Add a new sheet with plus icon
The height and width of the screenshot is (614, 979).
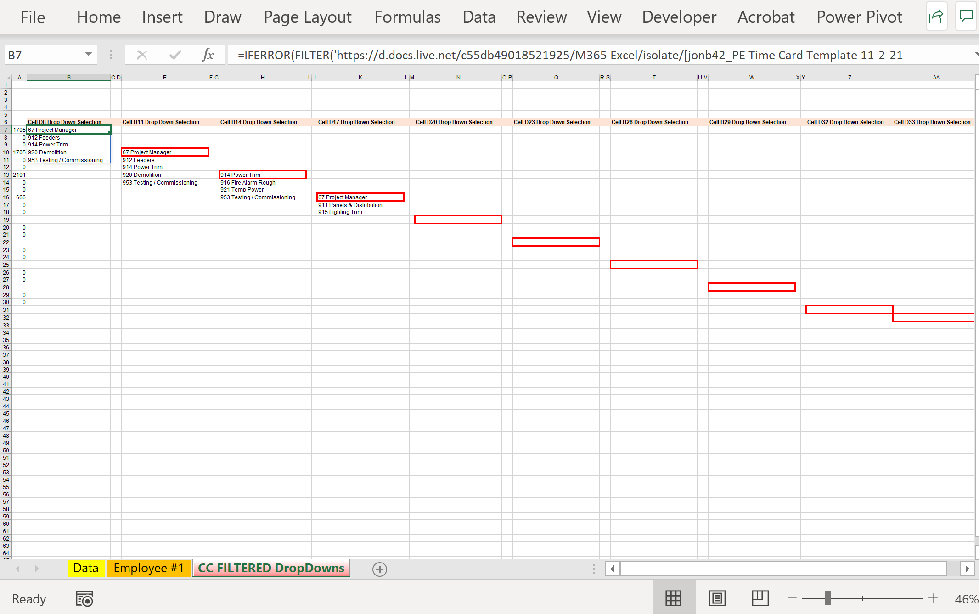379,569
